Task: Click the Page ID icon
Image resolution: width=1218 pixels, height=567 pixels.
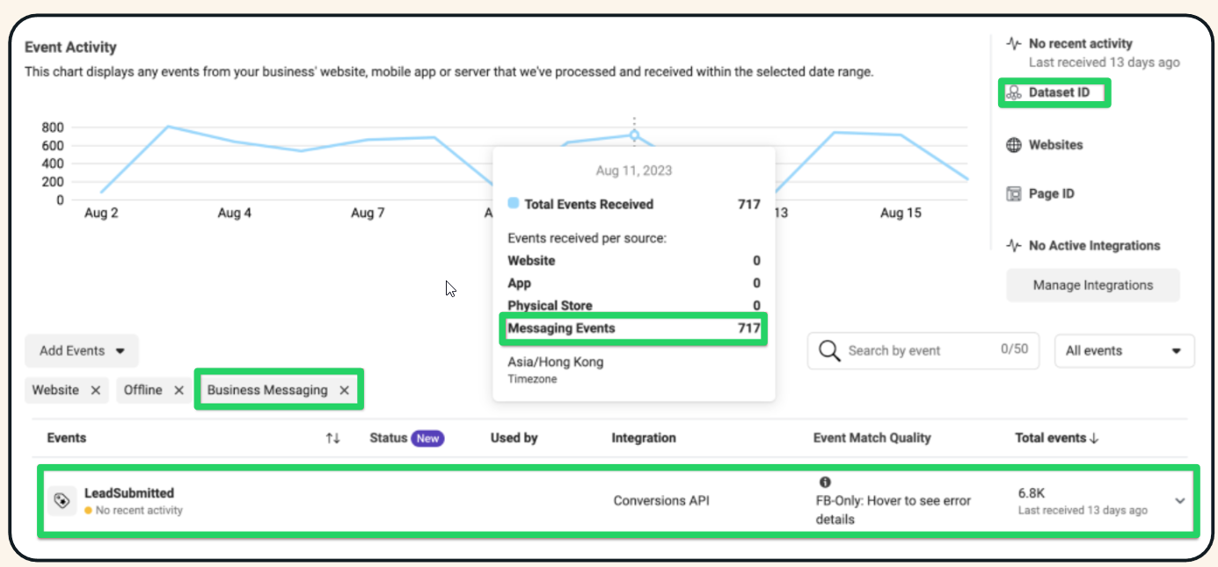Action: click(x=1013, y=194)
